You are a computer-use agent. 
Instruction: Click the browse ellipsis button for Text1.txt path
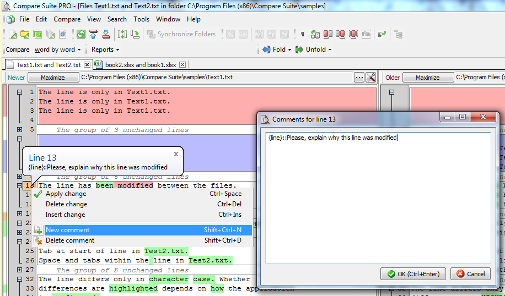tap(359, 78)
